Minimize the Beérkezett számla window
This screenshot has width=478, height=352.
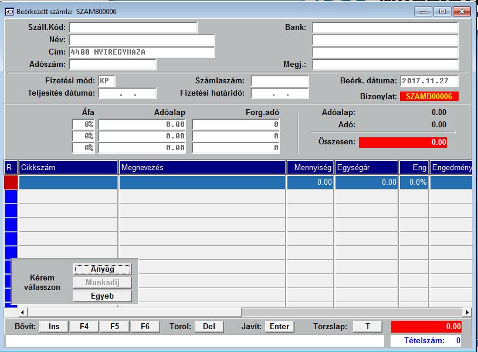[x=423, y=12]
